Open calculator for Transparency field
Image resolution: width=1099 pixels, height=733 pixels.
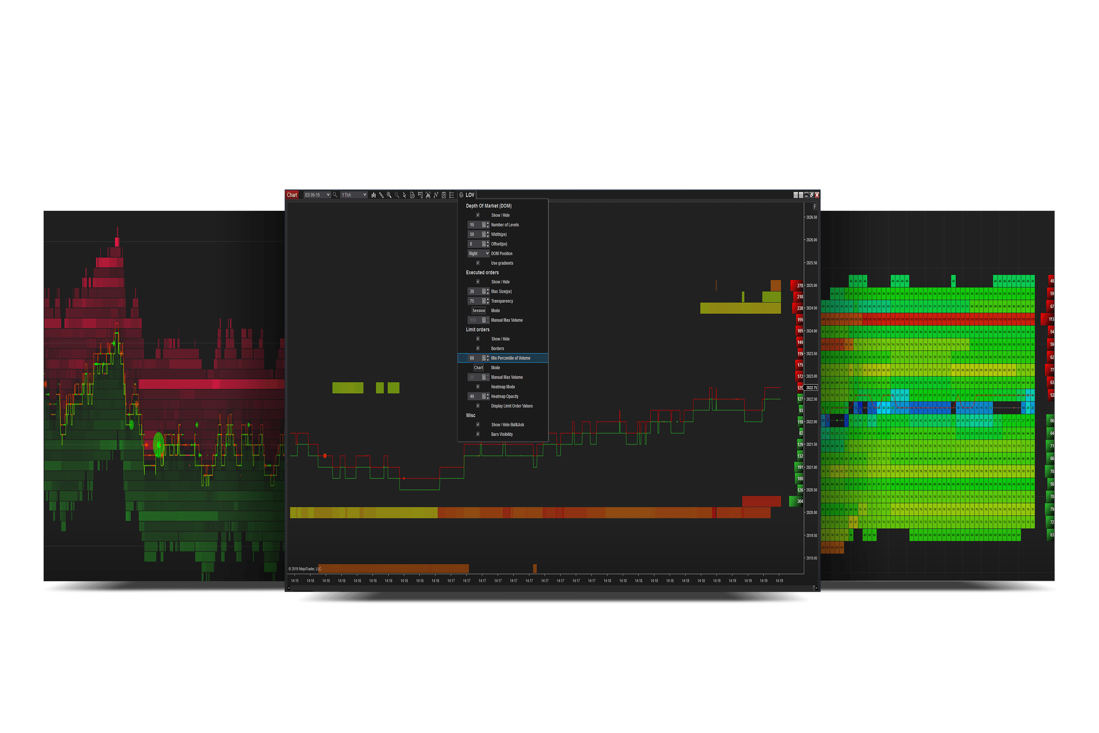tap(484, 301)
